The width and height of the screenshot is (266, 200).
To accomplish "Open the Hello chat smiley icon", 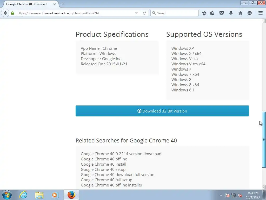I will pos(250,13).
